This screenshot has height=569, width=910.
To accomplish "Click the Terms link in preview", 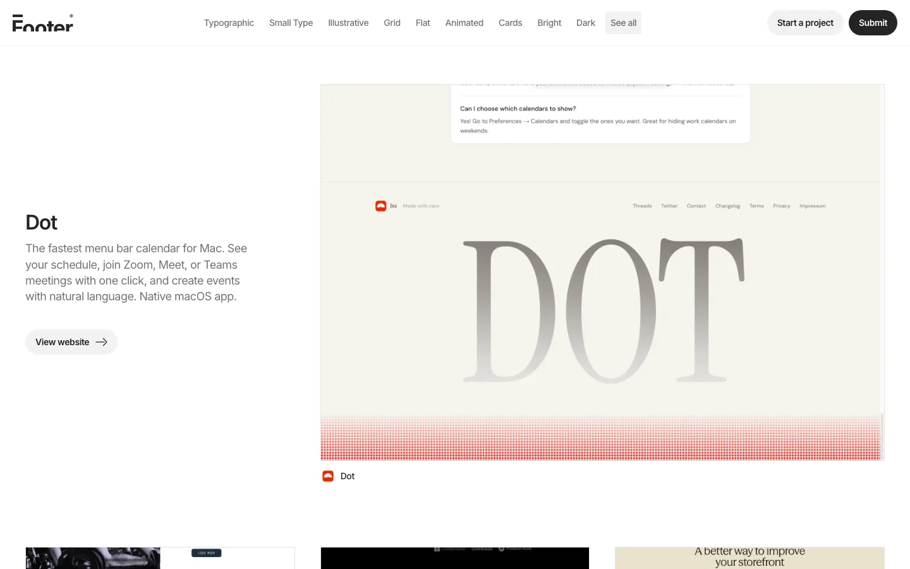I will [x=756, y=206].
